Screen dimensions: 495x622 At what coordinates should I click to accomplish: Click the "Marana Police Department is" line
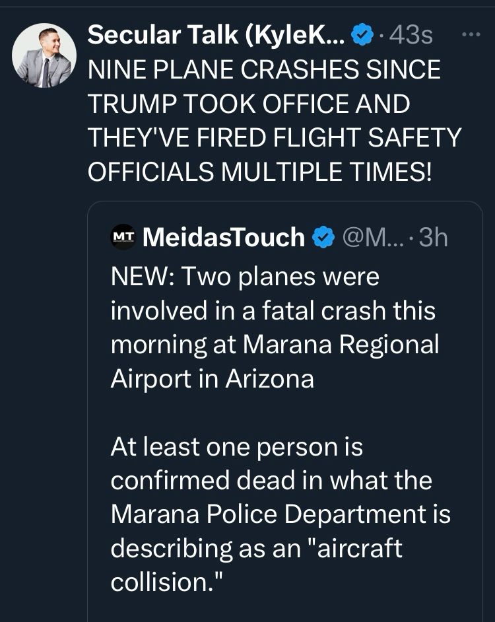(280, 515)
